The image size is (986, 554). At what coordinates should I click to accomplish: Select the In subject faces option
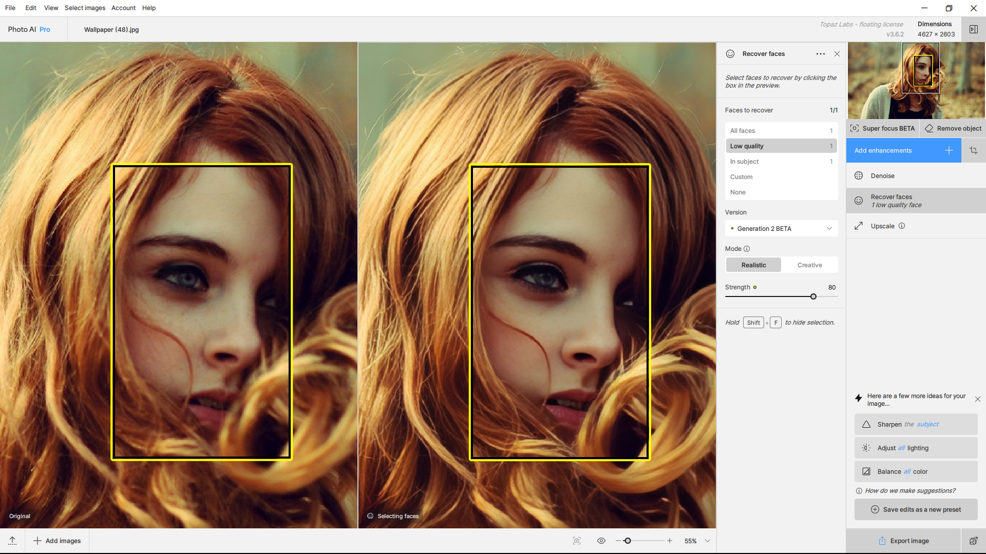[x=781, y=162]
